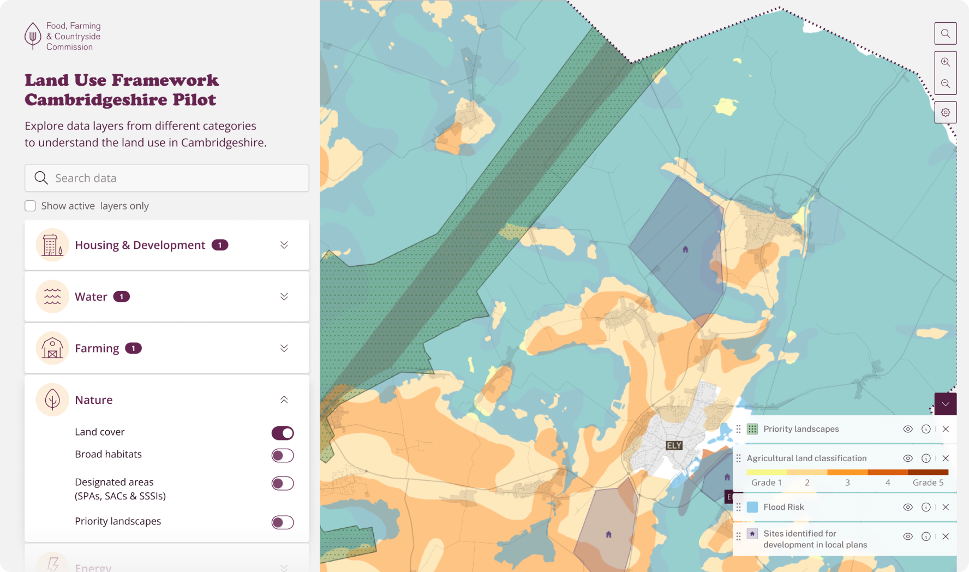Turn off the Land cover toggle
Image resolution: width=969 pixels, height=572 pixels.
pos(282,433)
